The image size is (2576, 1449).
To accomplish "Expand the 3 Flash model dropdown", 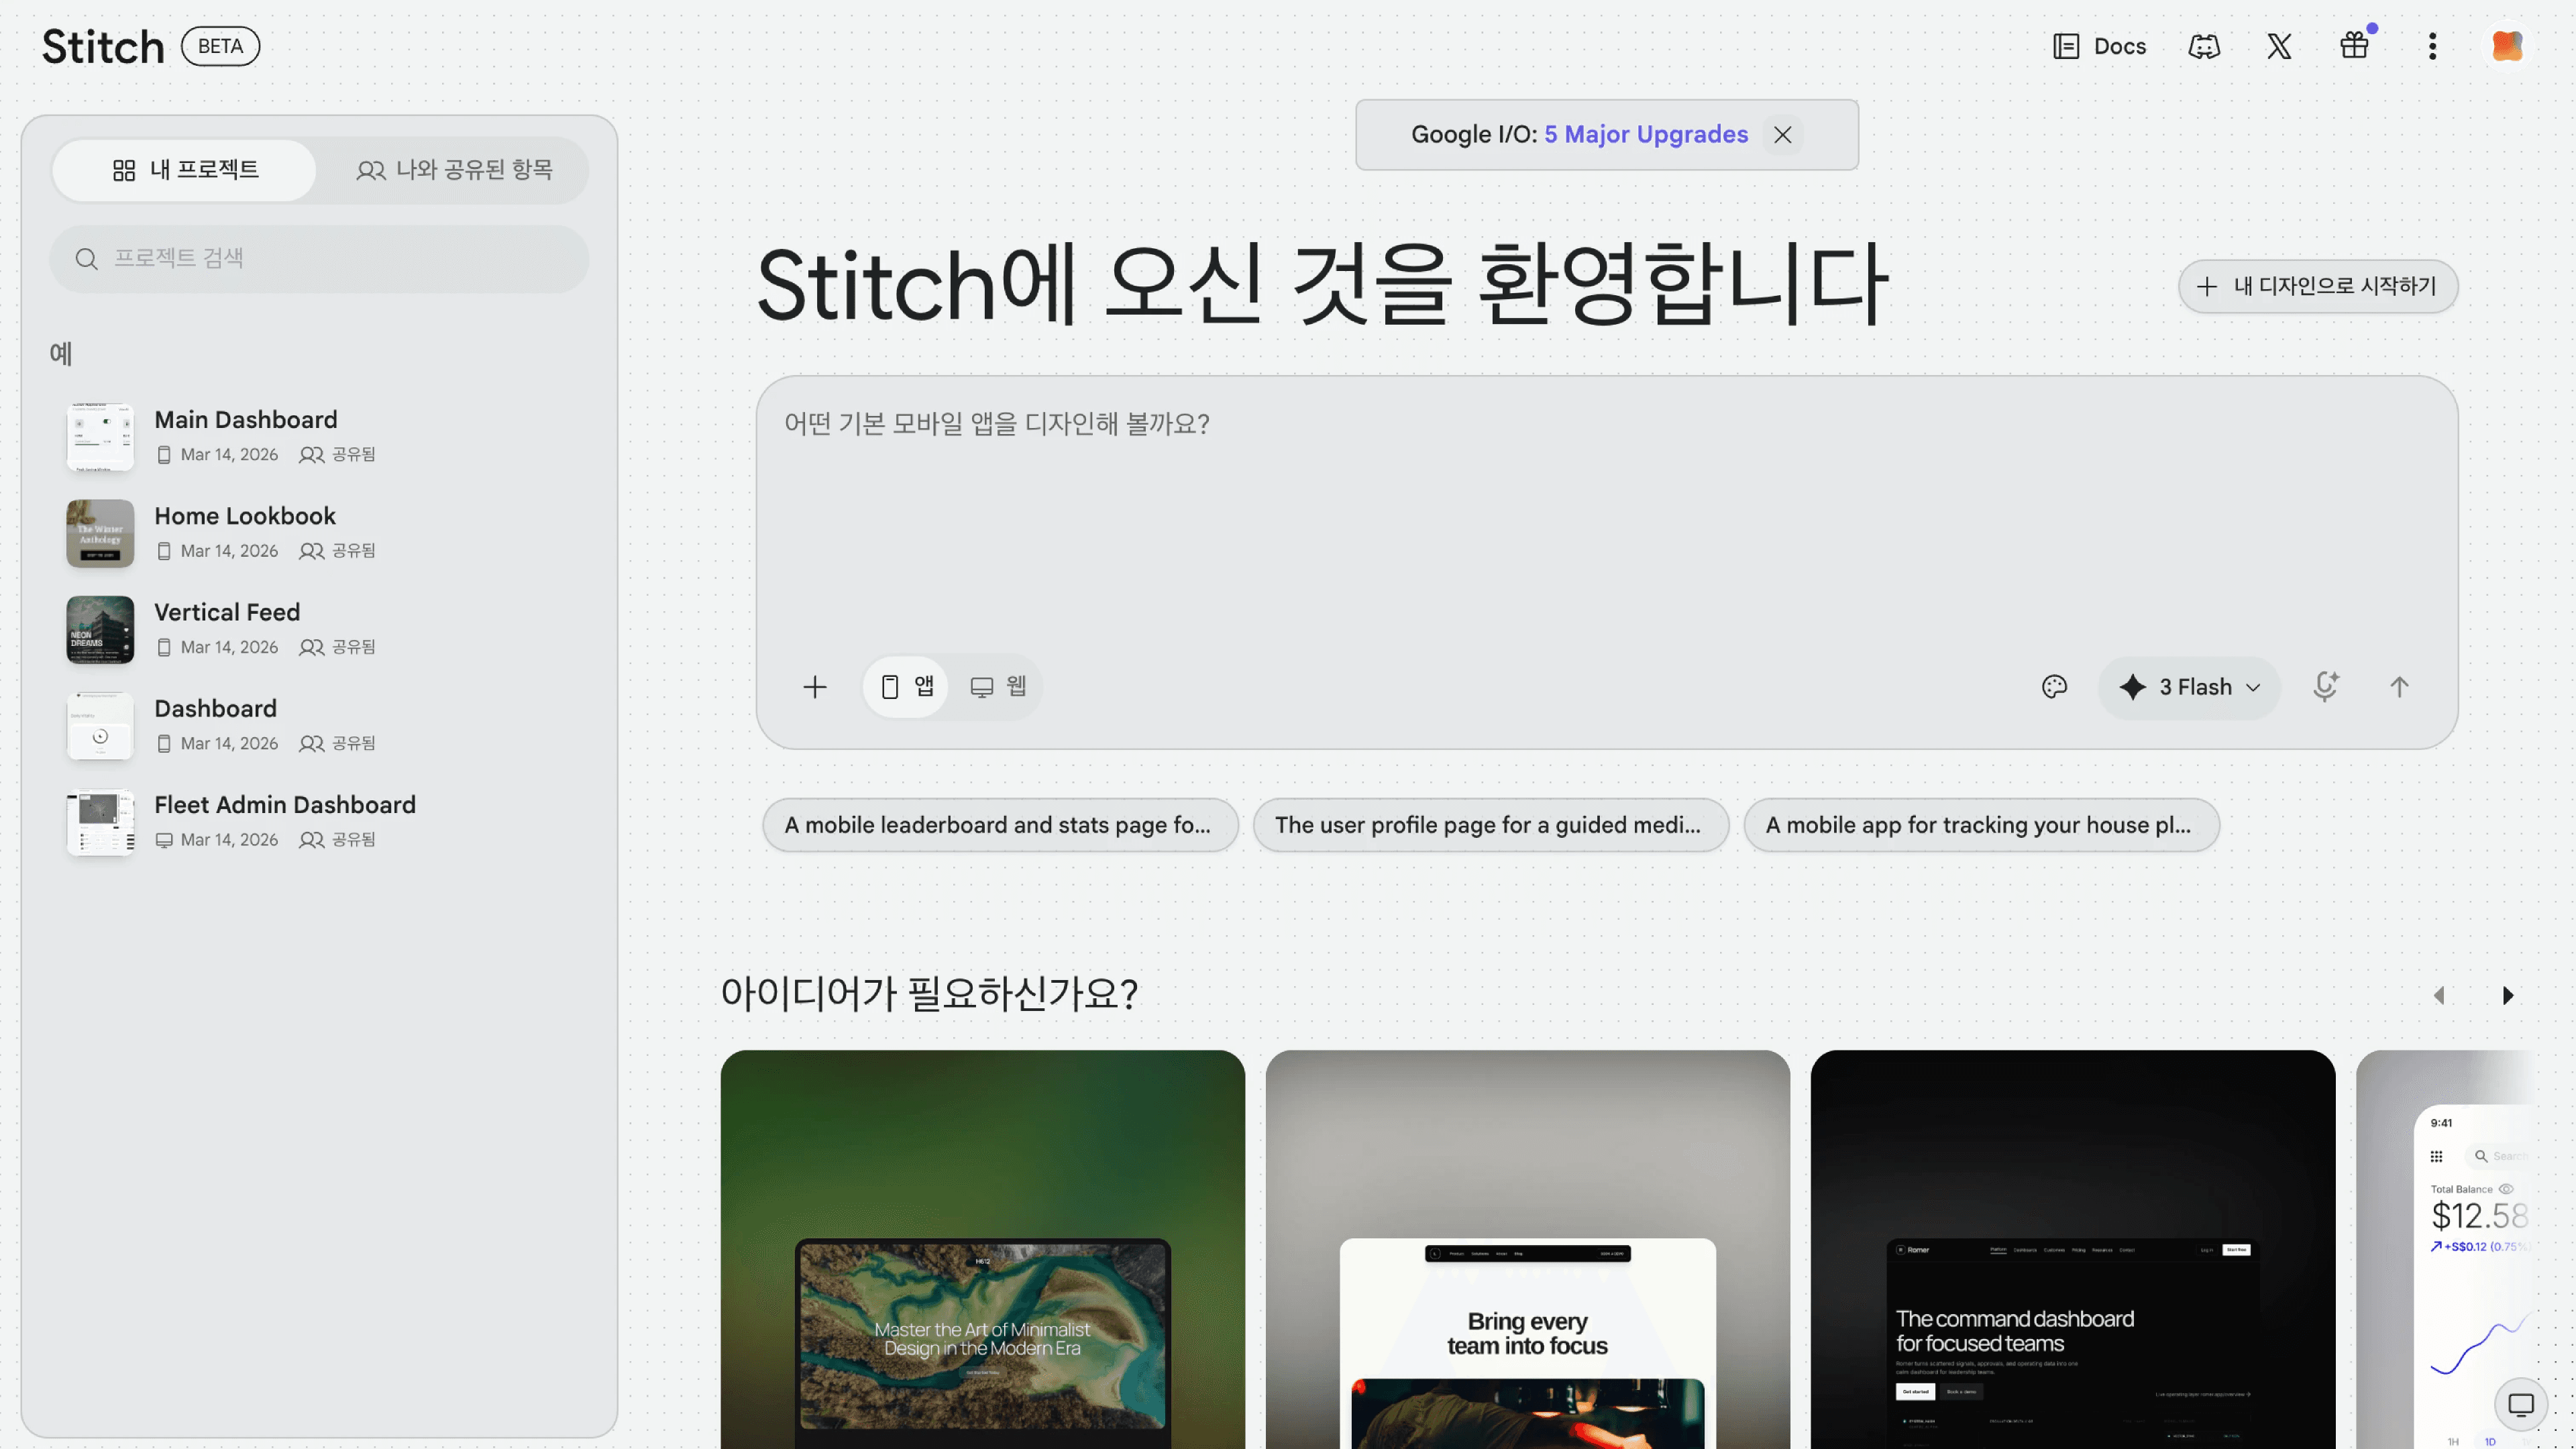I will [2189, 687].
